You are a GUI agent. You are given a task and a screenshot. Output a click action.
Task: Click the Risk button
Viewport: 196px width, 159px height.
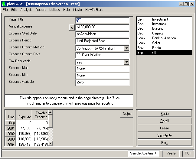[164, 143]
